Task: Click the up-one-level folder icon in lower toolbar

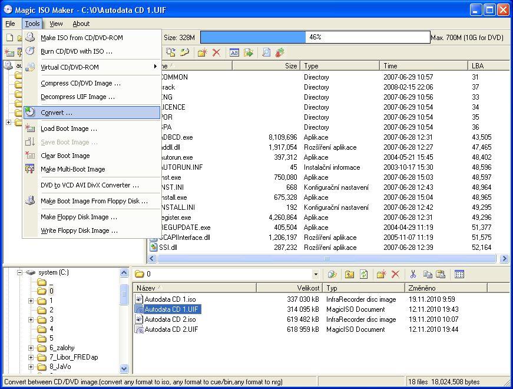Action: click(349, 275)
